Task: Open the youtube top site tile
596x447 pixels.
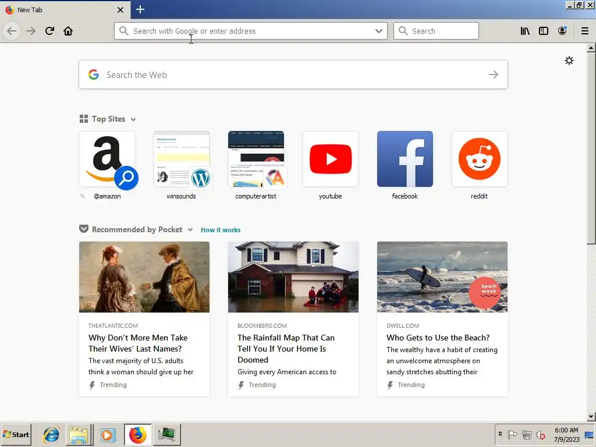Action: [x=331, y=159]
